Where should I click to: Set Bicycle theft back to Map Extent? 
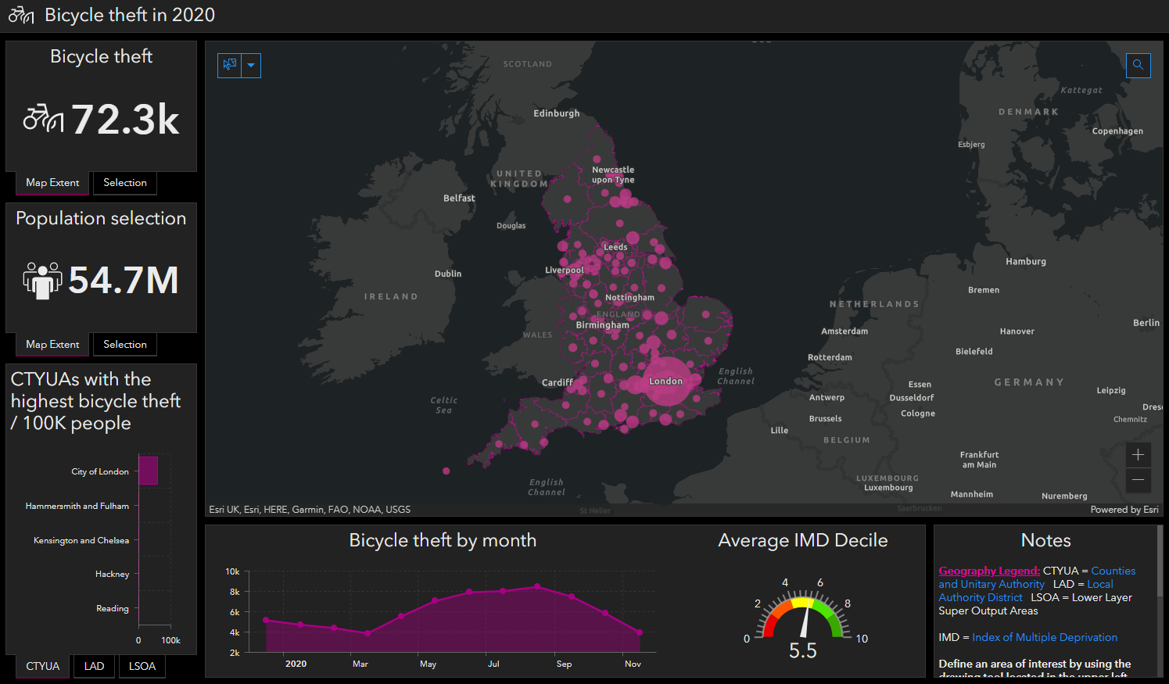coord(52,182)
